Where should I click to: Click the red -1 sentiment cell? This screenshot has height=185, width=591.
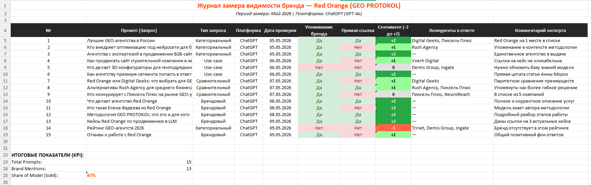click(393, 128)
